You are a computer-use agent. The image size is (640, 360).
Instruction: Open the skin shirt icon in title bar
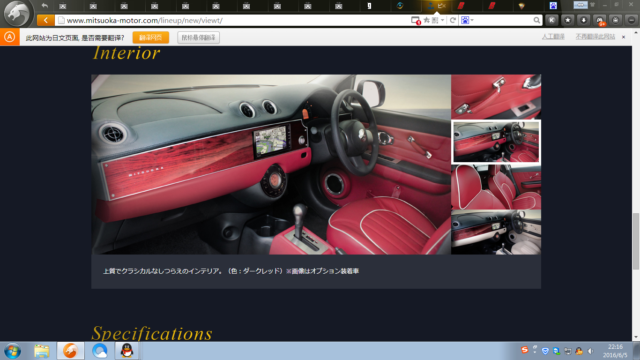tap(593, 5)
